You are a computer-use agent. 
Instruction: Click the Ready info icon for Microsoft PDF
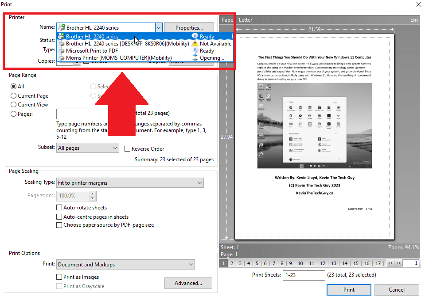[195, 50]
